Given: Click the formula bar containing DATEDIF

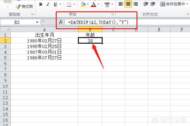Looking at the screenshot, I should click(127, 22).
